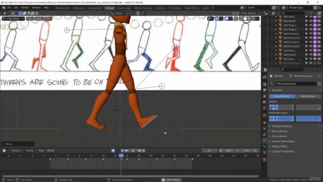Open the Output properties tab icon
Screen dimensions: 323x182
[x=264, y=90]
